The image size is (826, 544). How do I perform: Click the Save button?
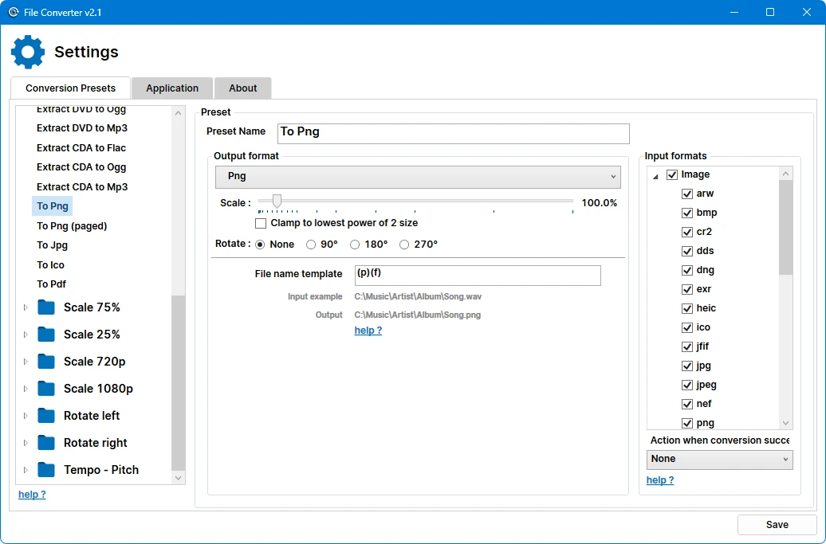pos(777,525)
